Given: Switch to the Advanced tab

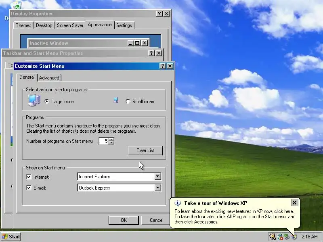Looking at the screenshot, I should click(49, 77).
